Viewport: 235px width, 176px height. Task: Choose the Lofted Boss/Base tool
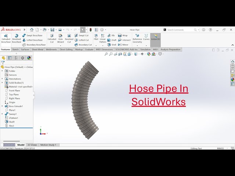(32, 40)
